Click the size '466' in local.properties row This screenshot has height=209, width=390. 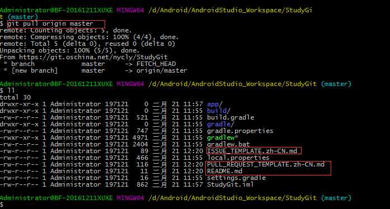point(142,158)
